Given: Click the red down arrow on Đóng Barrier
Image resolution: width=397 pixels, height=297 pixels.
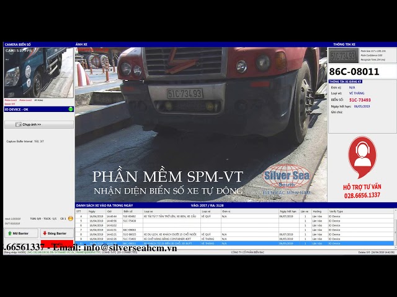Looking at the screenshot, I should [45, 233].
